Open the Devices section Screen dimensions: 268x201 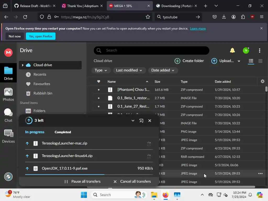pos(8,136)
